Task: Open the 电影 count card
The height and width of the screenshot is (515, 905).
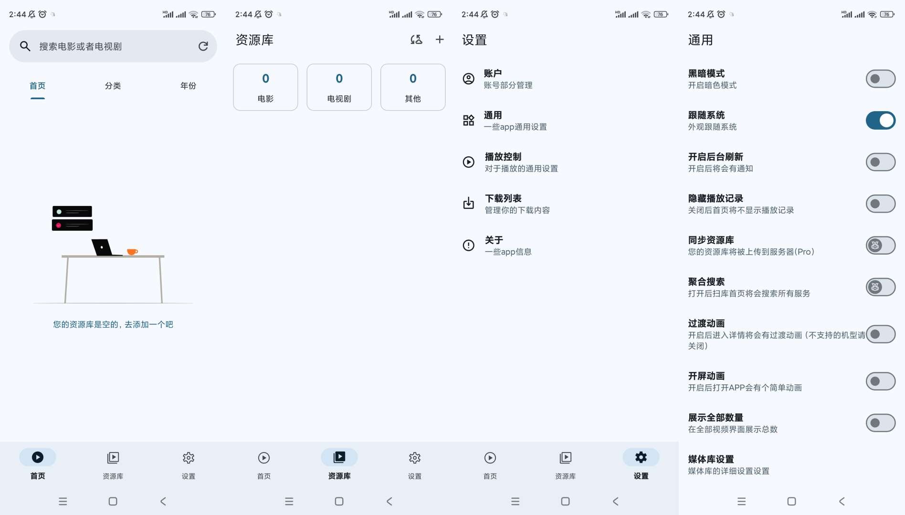Action: point(265,87)
